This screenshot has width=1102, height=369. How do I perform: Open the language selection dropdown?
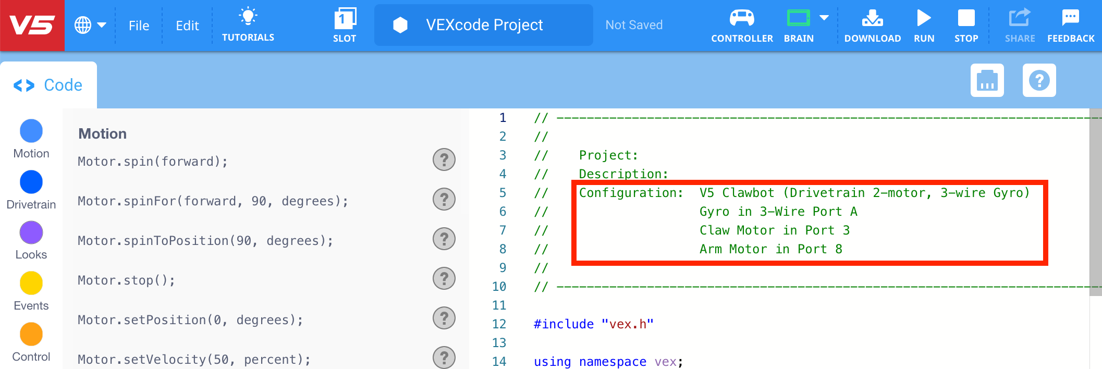91,24
